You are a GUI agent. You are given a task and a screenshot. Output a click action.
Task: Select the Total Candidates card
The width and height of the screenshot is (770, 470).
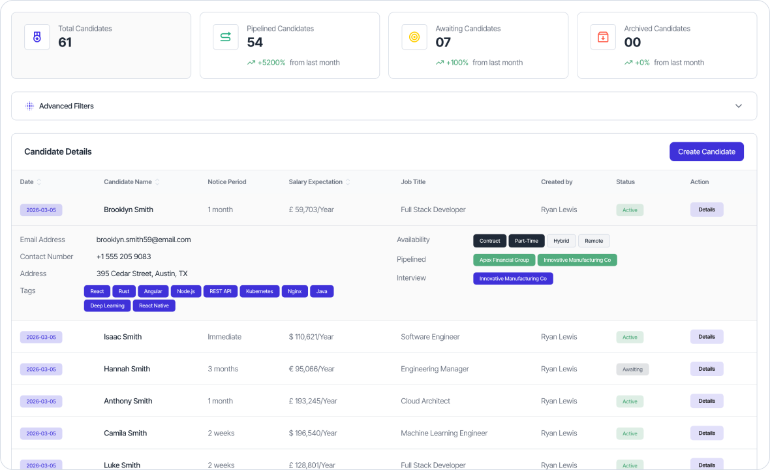coord(101,46)
